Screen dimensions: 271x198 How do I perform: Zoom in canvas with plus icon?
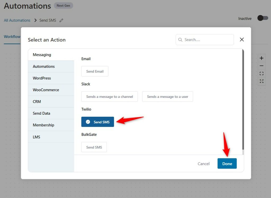click(x=261, y=58)
